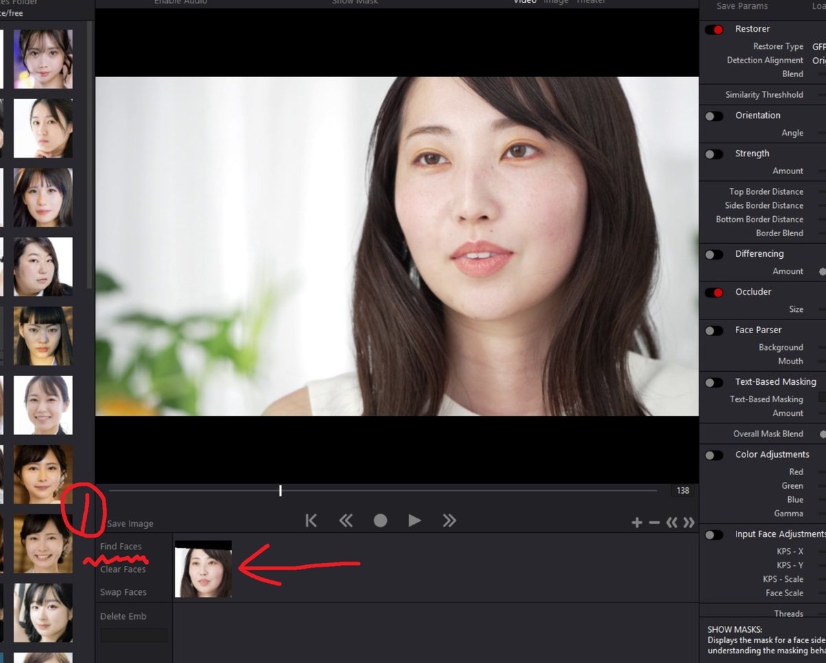Enable the Text-Based Masking toggle
Screen dimensions: 826x663
[714, 382]
